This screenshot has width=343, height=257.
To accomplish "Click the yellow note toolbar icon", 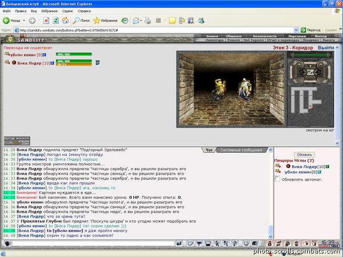I will 172,21.
